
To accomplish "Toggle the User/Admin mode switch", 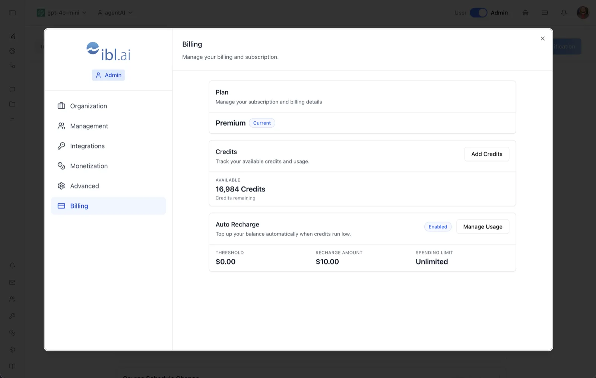I will coord(478,13).
